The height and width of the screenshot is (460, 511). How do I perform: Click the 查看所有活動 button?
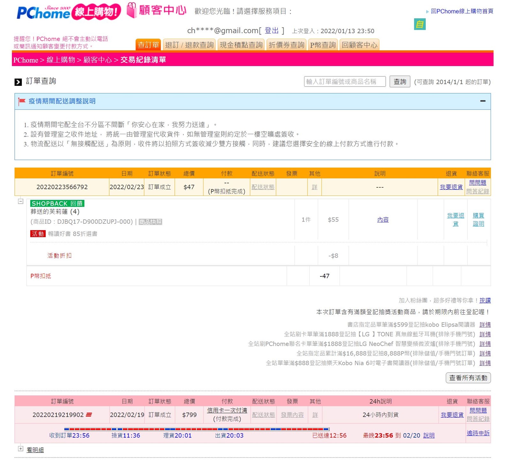[x=468, y=378]
